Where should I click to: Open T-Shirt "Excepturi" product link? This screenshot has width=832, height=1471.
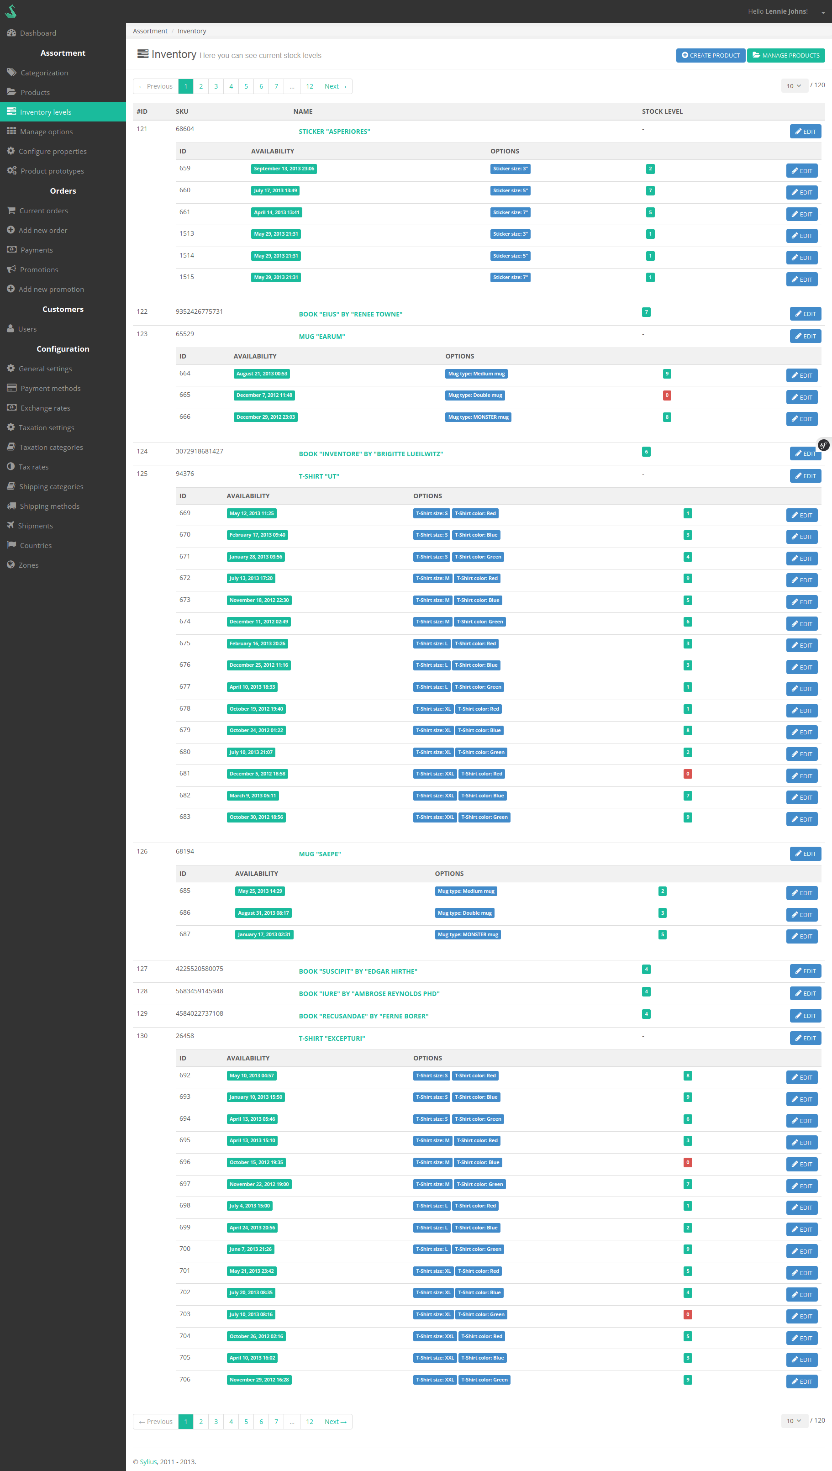(x=332, y=1039)
